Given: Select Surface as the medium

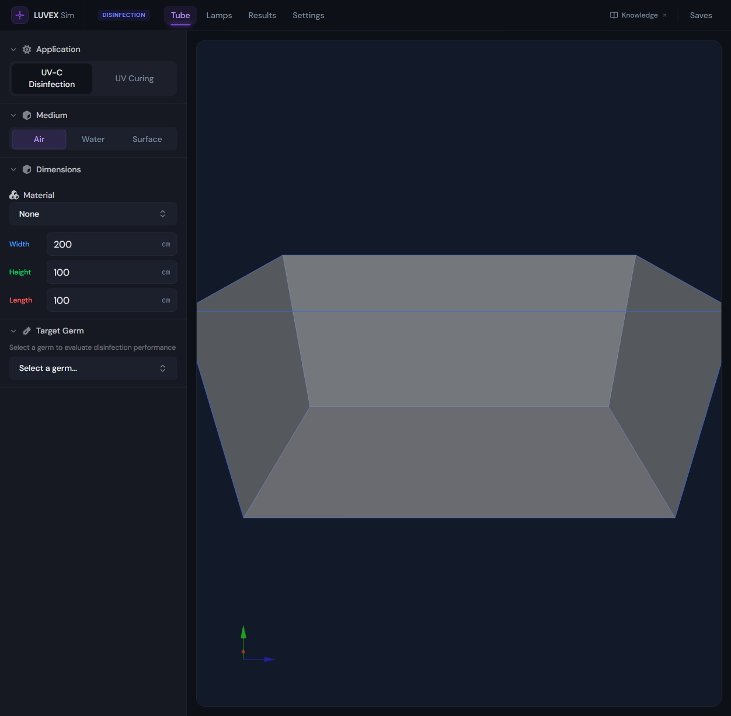Looking at the screenshot, I should (147, 139).
